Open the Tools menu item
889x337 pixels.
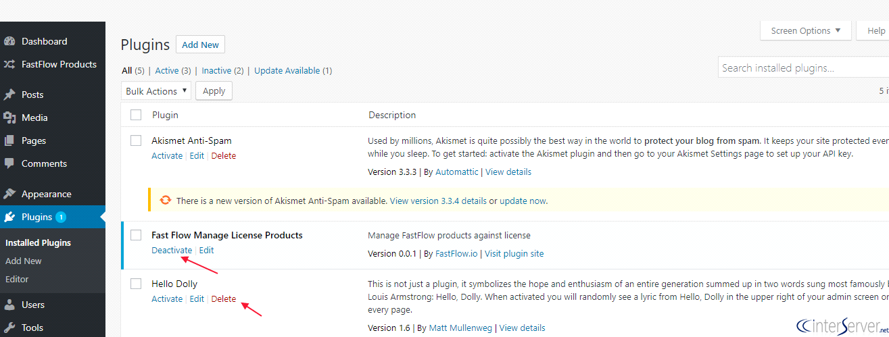(x=32, y=328)
